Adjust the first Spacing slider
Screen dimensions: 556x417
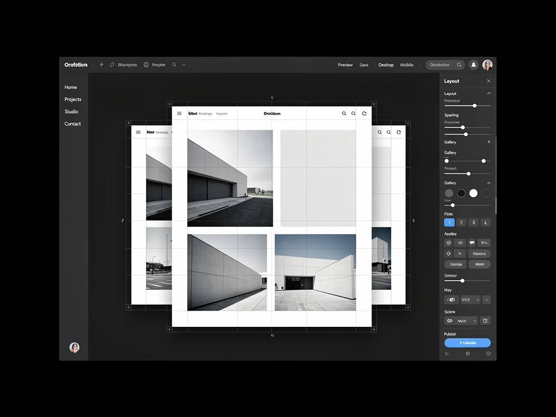(463, 127)
